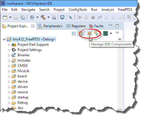Expand the McuLib folder
Viewport: 146px width, 119px height.
(x=9, y=71)
